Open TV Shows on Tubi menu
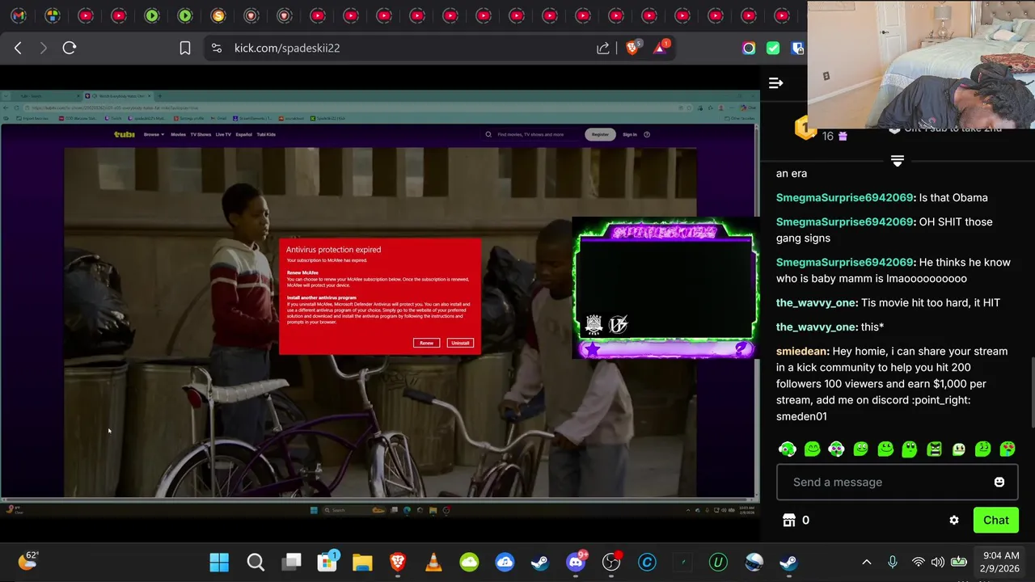This screenshot has height=582, width=1035. (x=201, y=134)
